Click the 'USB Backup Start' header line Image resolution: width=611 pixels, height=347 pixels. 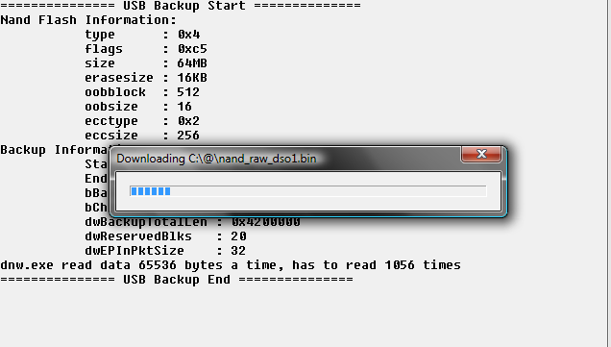(181, 6)
